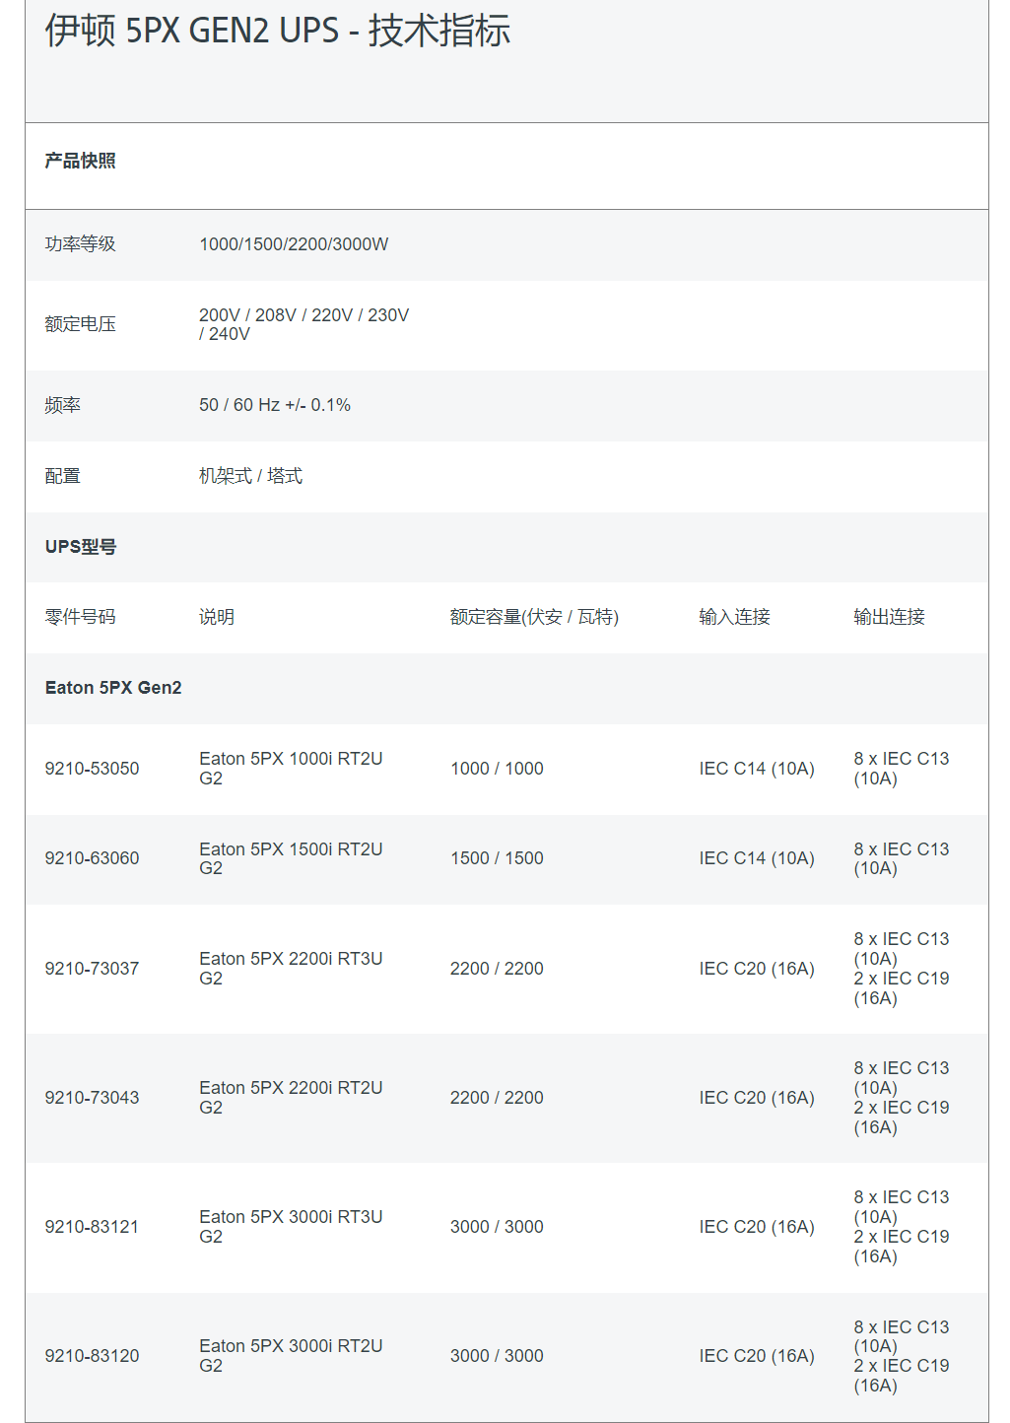Viewport: 1010px width, 1423px height.
Task: Click part number 9210-53050
Action: tap(92, 769)
